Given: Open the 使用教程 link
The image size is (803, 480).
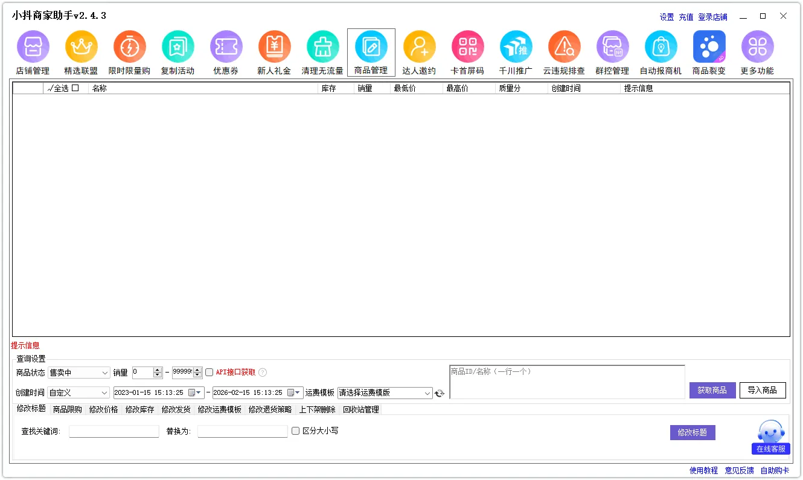Looking at the screenshot, I should click(x=703, y=470).
